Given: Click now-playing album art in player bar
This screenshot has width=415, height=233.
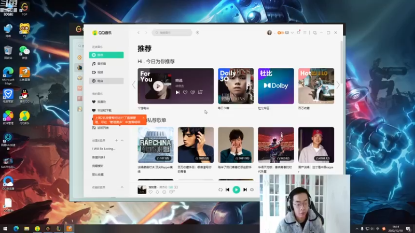Looking at the screenshot, I should [142, 190].
